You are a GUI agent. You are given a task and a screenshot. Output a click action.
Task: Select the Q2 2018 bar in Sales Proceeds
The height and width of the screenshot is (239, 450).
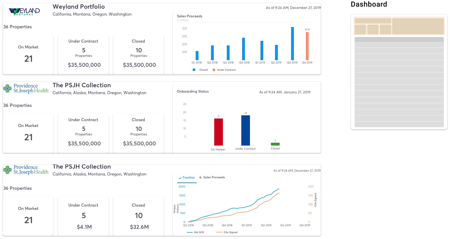point(212,53)
